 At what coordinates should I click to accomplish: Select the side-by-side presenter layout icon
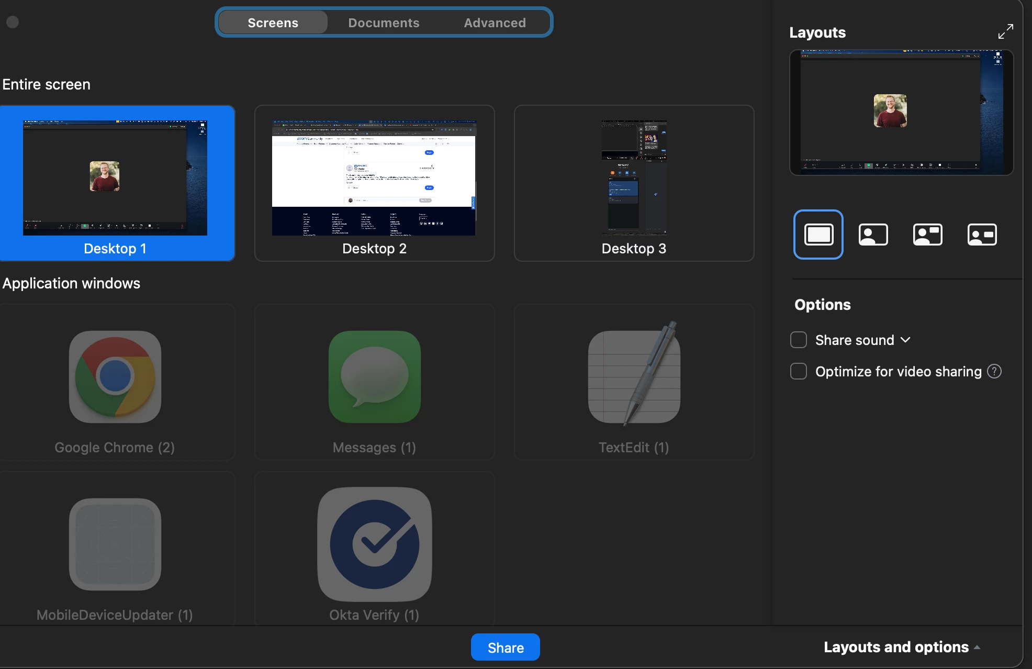pos(927,235)
